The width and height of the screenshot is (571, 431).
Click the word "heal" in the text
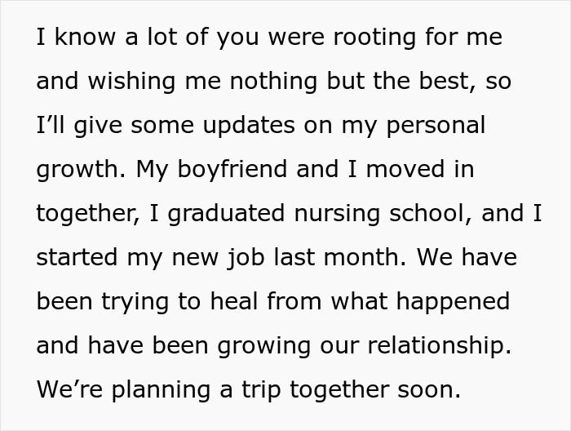pyautogui.click(x=234, y=302)
